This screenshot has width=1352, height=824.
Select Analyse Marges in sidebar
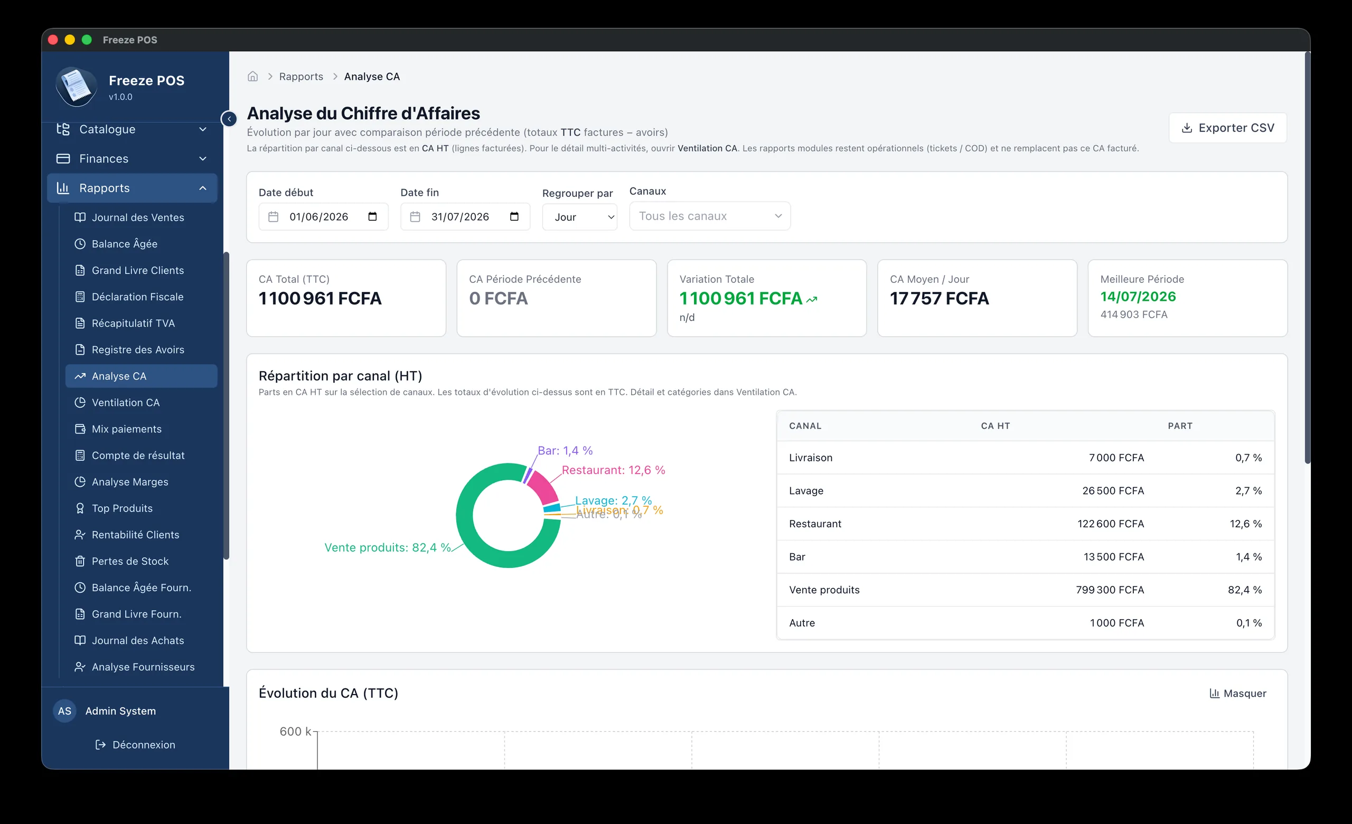pyautogui.click(x=141, y=481)
